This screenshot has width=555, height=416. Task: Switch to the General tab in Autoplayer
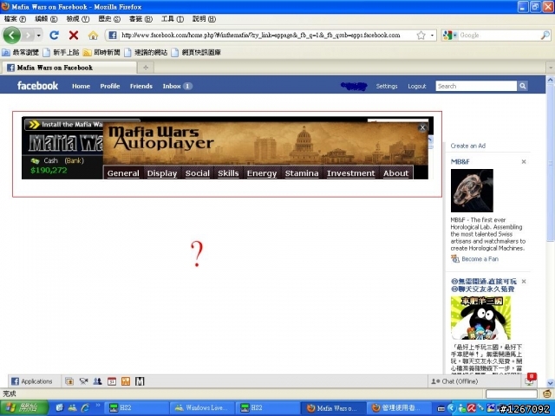[x=123, y=173]
